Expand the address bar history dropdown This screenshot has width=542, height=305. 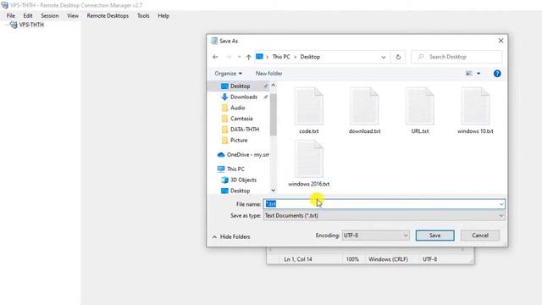tap(384, 57)
